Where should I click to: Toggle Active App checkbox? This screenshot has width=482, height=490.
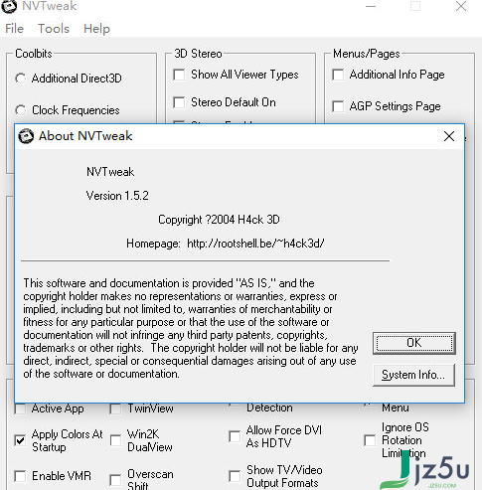pos(20,408)
